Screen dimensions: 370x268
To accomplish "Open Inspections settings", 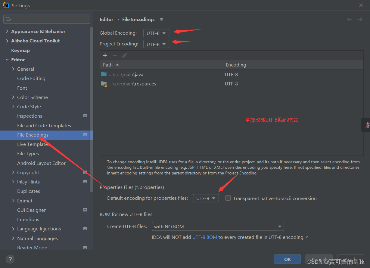I will (30, 116).
